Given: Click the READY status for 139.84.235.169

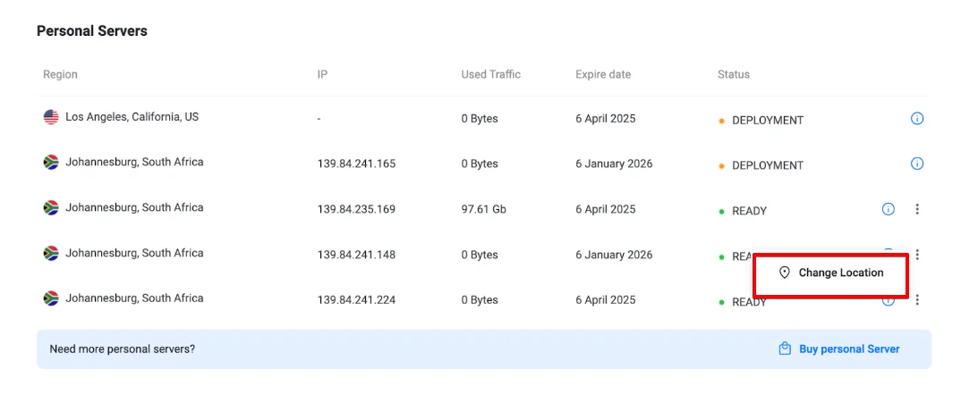Looking at the screenshot, I should pos(749,211).
